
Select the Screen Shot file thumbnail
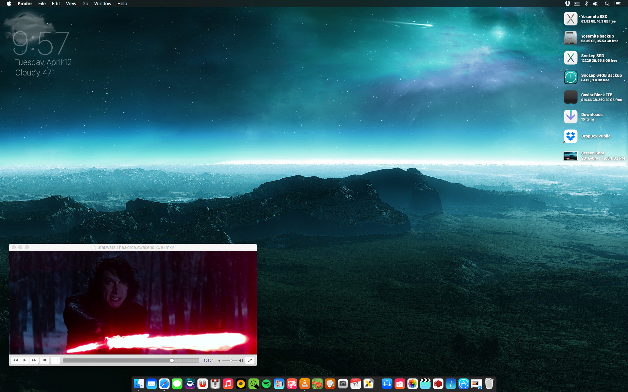tap(570, 156)
